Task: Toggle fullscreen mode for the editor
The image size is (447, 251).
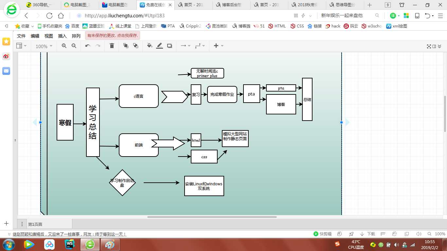Action: 429,46
